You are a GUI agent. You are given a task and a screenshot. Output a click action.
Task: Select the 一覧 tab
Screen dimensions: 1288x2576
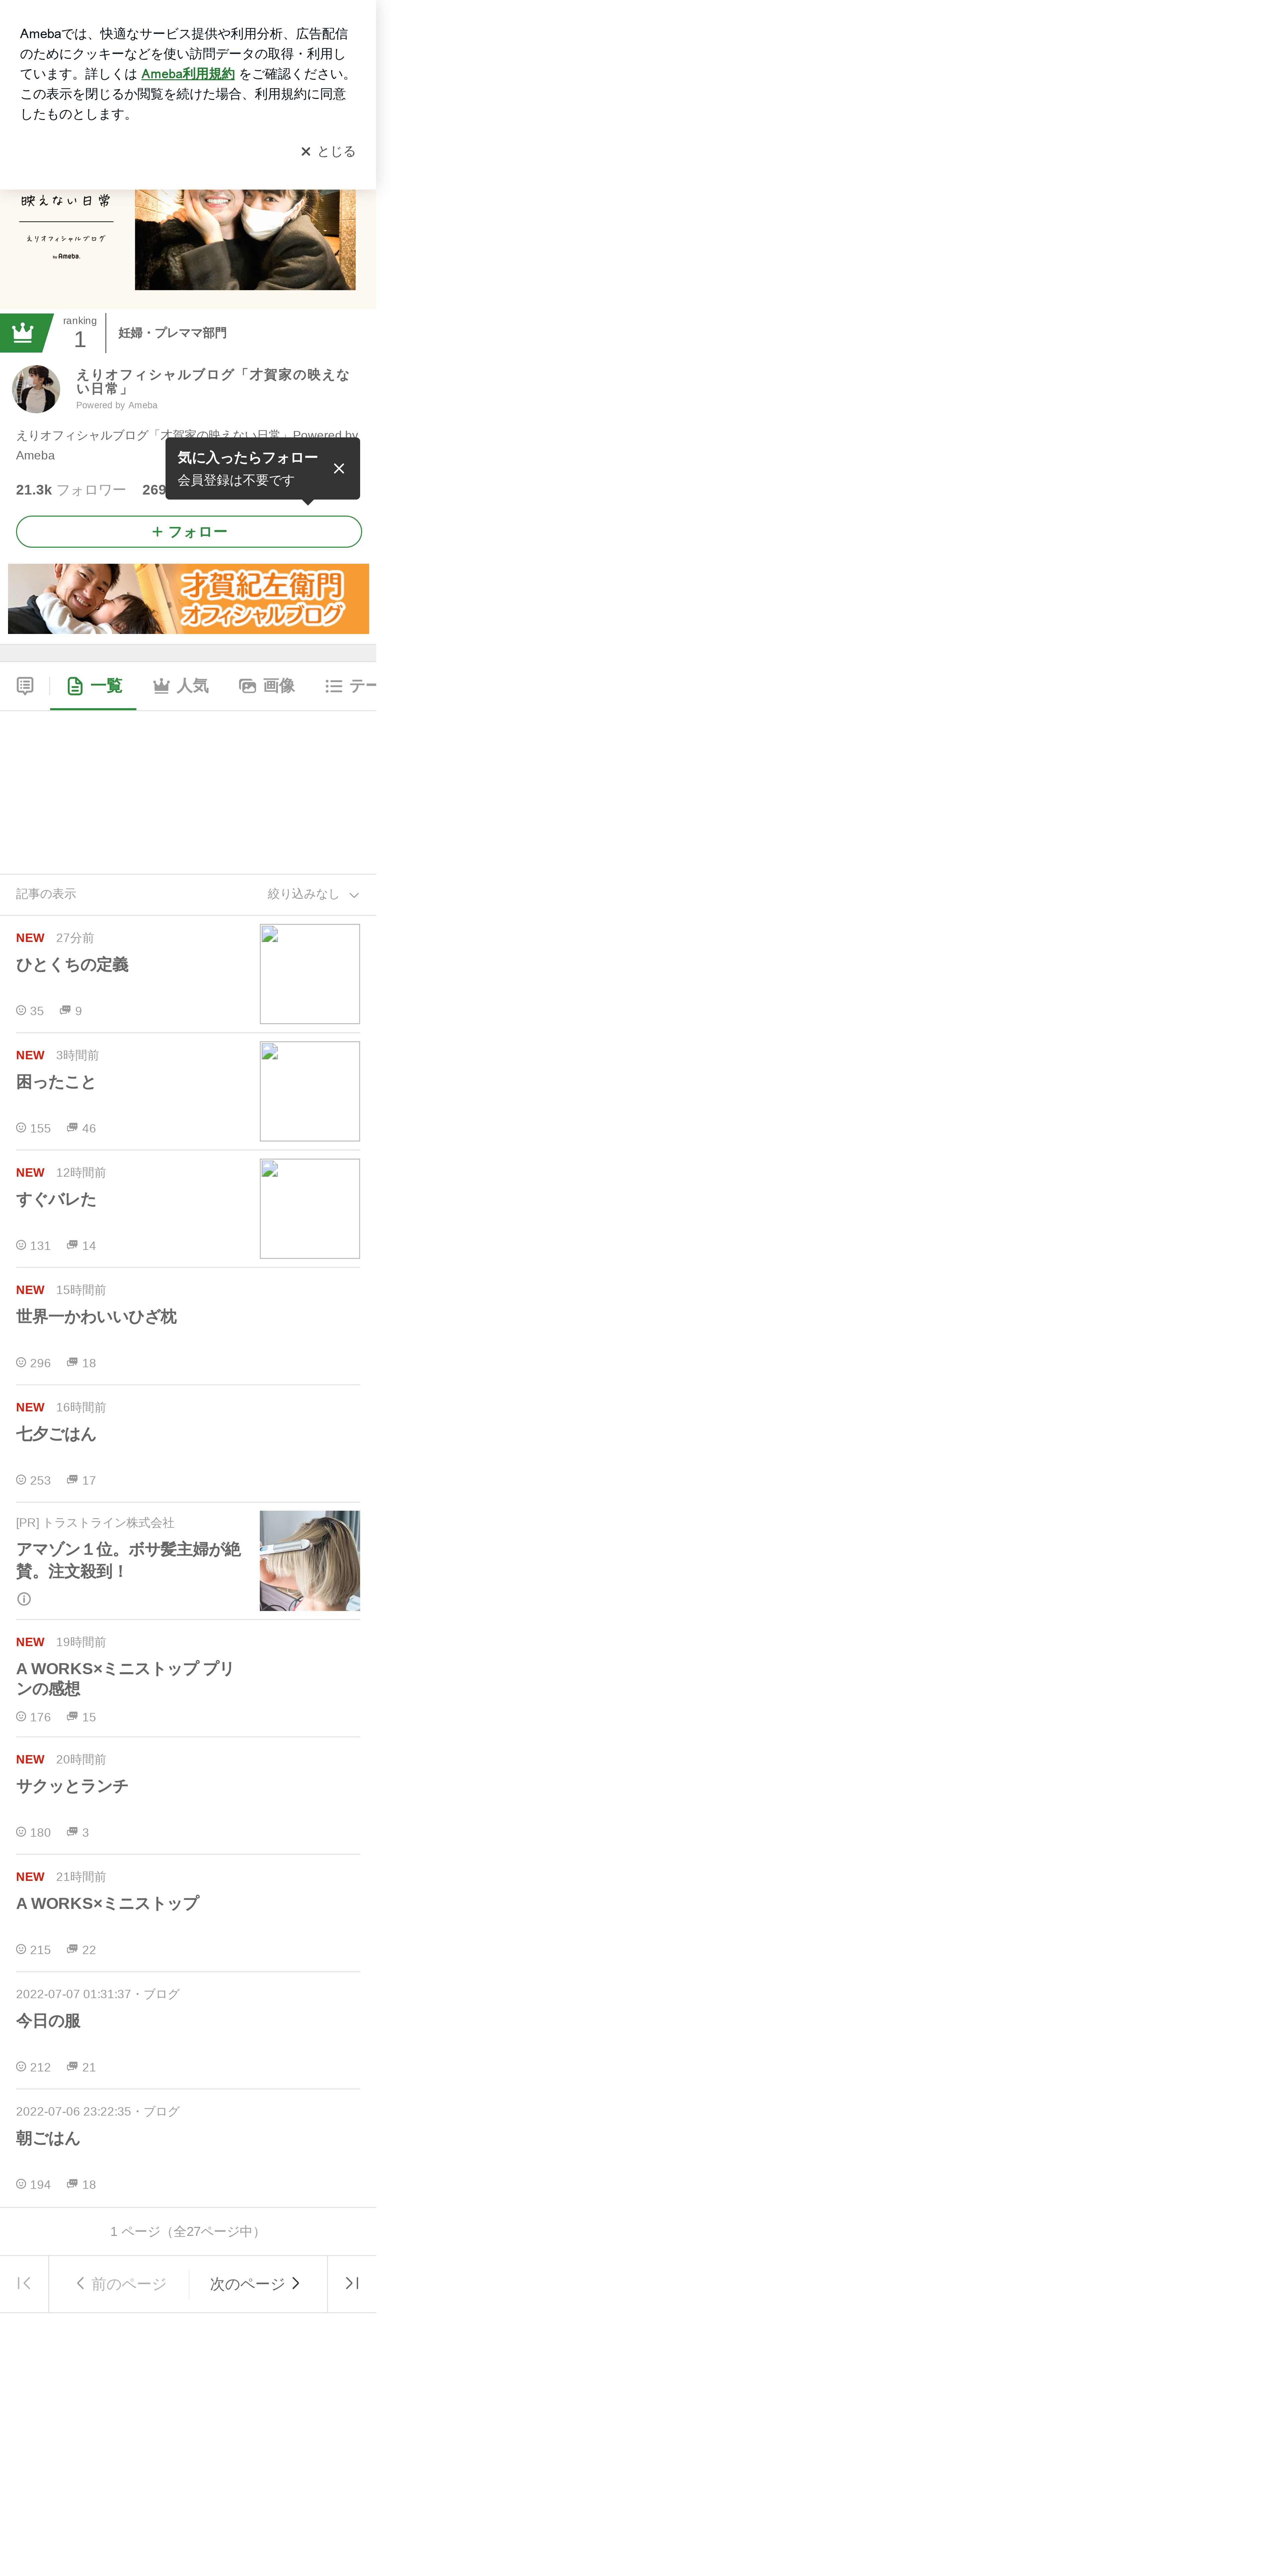click(x=94, y=686)
